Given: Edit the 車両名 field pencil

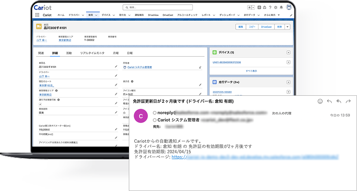Looking at the screenshot, I should [116, 66].
